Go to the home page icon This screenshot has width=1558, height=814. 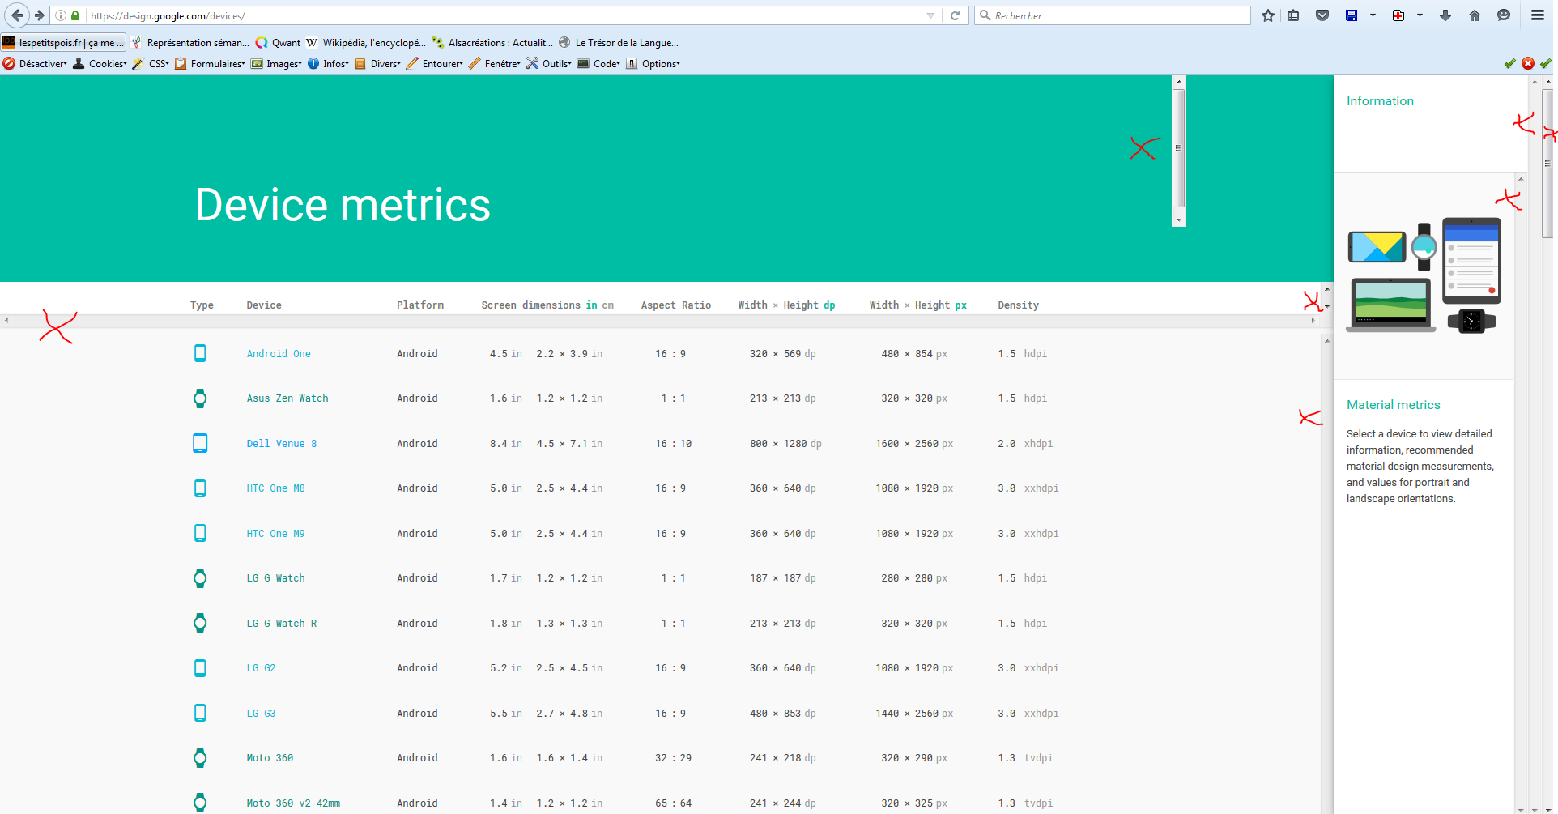tap(1475, 15)
